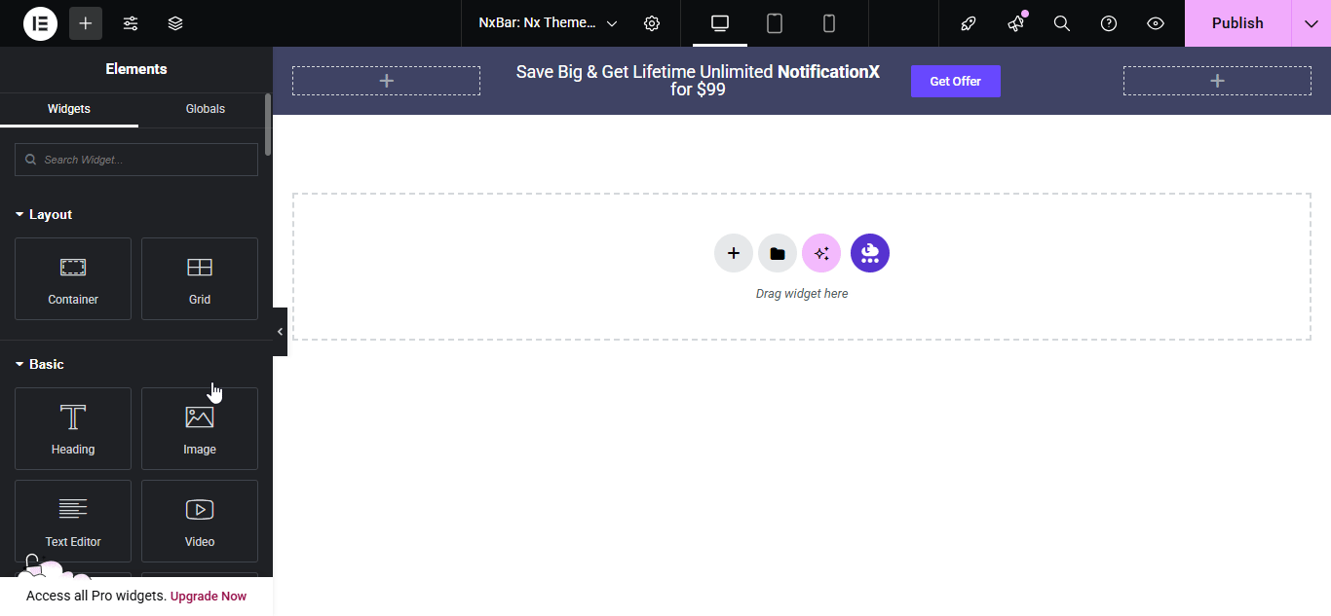Select the Grid widget
This screenshot has width=1331, height=616.
point(200,278)
